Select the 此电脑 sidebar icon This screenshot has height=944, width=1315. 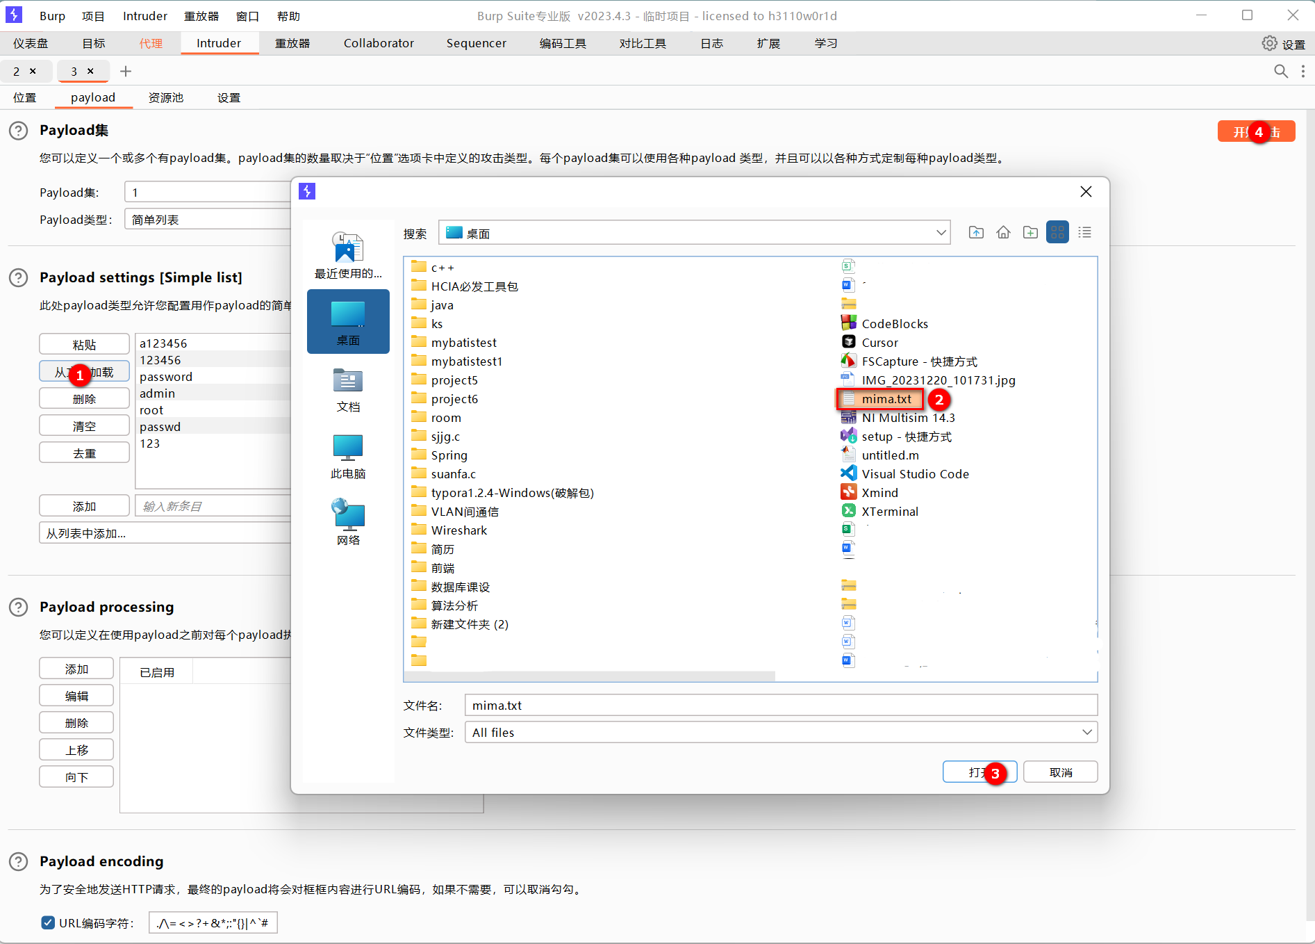click(348, 455)
